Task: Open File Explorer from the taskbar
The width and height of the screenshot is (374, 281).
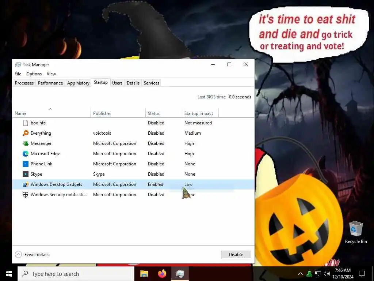Action: point(144,274)
